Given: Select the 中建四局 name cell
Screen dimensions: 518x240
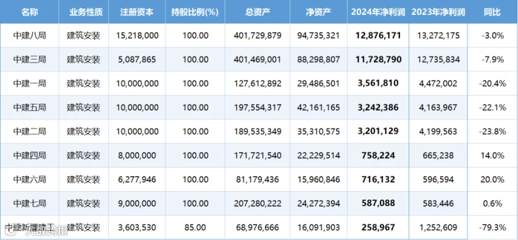Looking at the screenshot, I should pyautogui.click(x=29, y=155).
